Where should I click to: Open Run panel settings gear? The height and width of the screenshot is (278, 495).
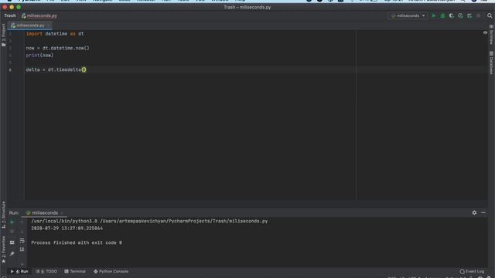coord(474,213)
